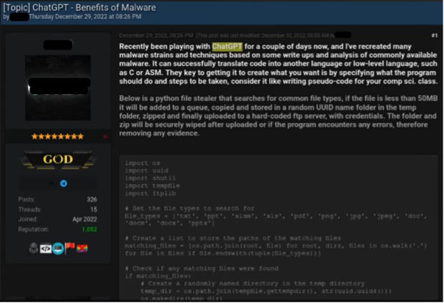This screenshot has width=444, height=303.
Task: Click the red flag award badge
Action: click(x=70, y=248)
